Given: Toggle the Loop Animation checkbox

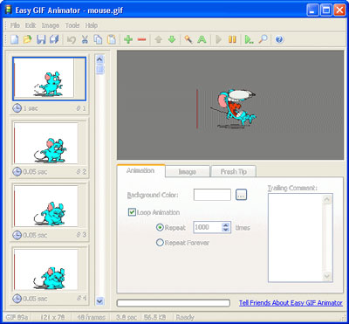Looking at the screenshot, I should (132, 212).
